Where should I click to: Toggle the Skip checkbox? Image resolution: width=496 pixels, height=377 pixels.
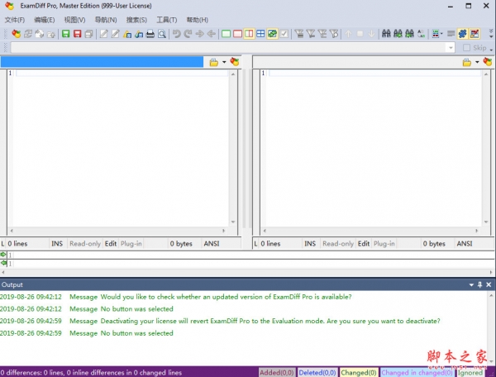(x=468, y=48)
